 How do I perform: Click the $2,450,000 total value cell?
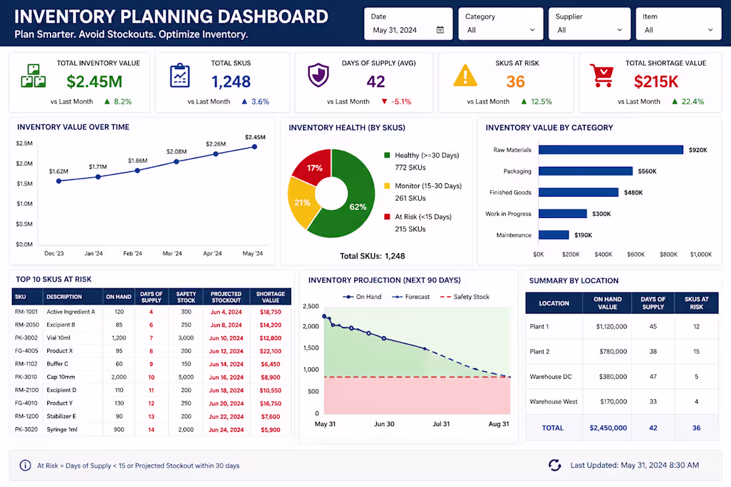tap(608, 428)
